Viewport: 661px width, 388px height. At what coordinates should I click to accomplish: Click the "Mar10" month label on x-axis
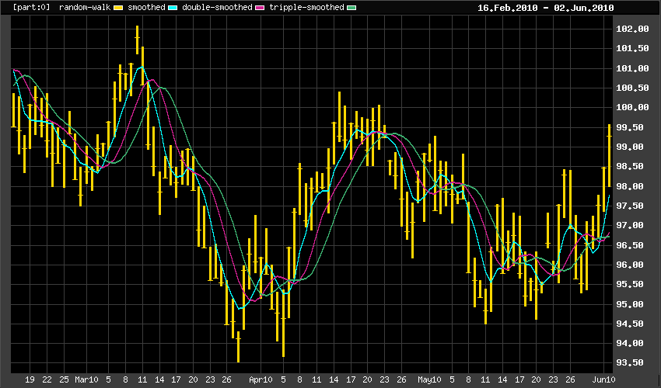click(86, 379)
